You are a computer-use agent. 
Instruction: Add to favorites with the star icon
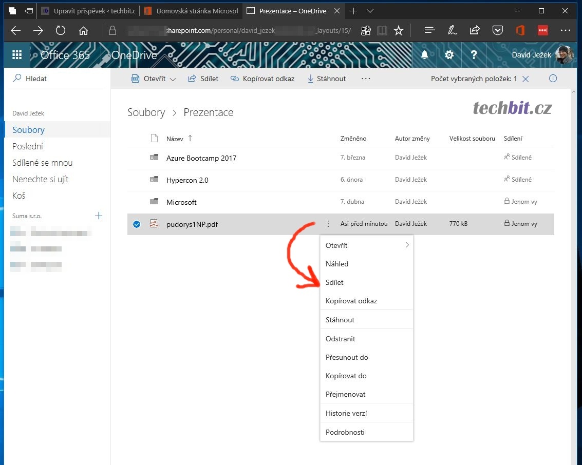399,31
